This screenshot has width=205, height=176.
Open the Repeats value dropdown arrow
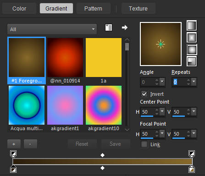(194, 82)
